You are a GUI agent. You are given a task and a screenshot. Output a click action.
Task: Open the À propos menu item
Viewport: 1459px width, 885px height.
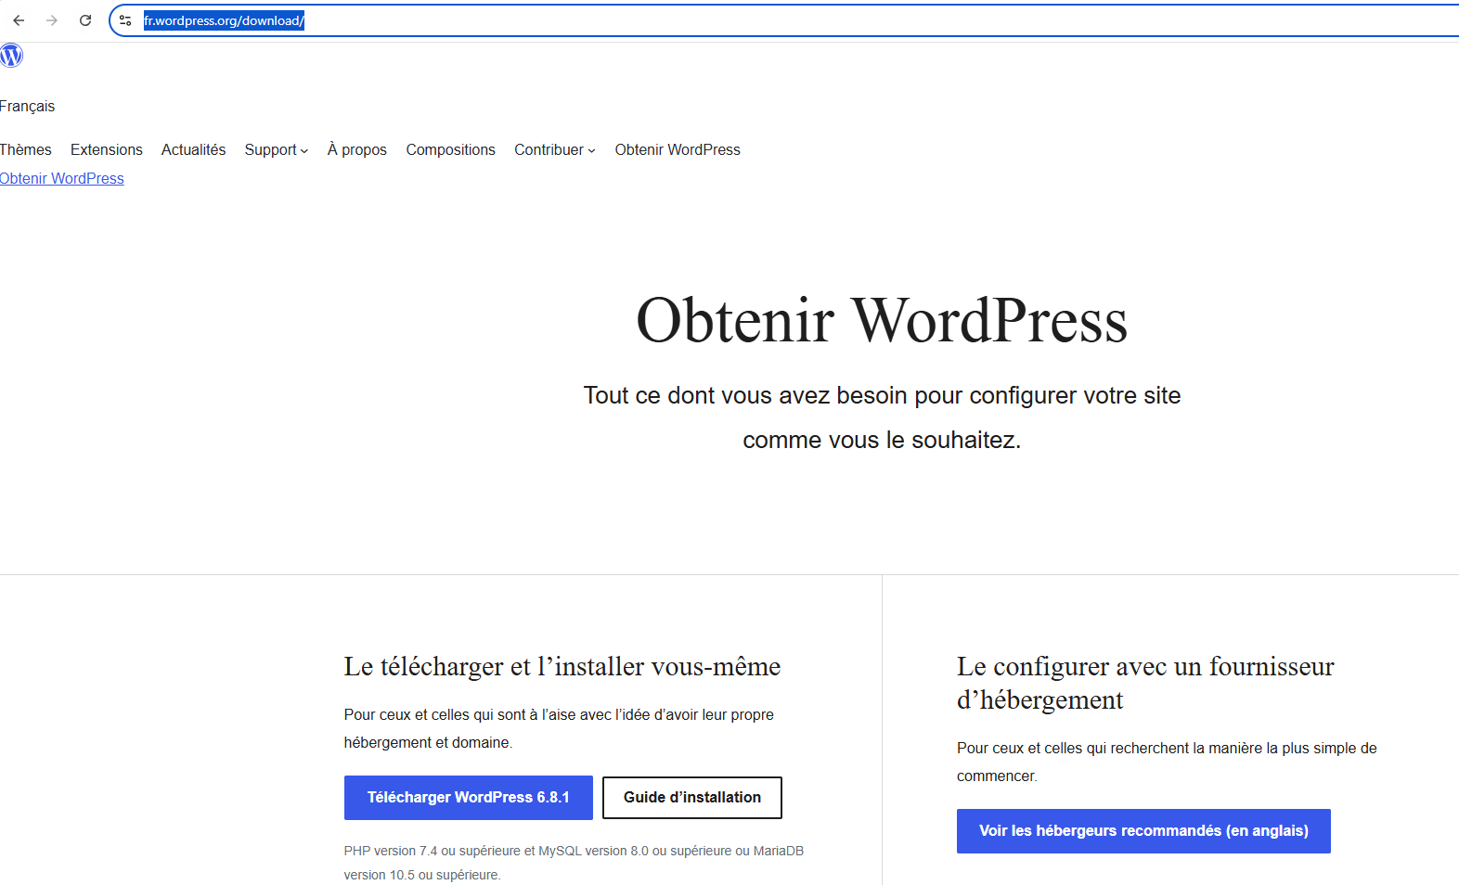coord(357,149)
